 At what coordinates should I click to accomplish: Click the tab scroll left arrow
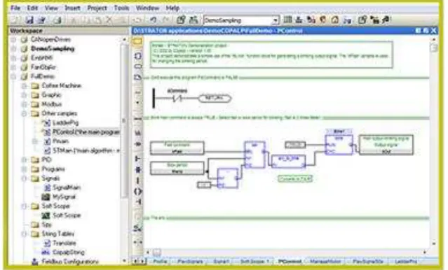coord(135,261)
